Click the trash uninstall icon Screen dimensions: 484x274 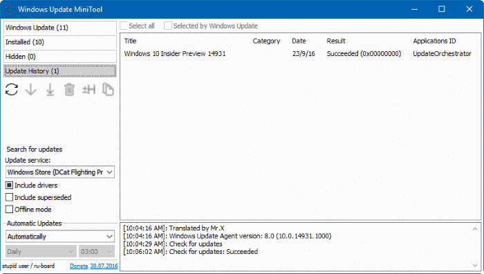click(69, 89)
